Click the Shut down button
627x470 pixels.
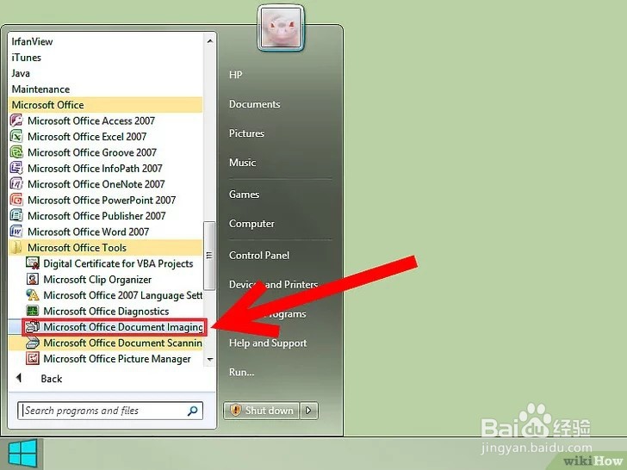[x=262, y=411]
